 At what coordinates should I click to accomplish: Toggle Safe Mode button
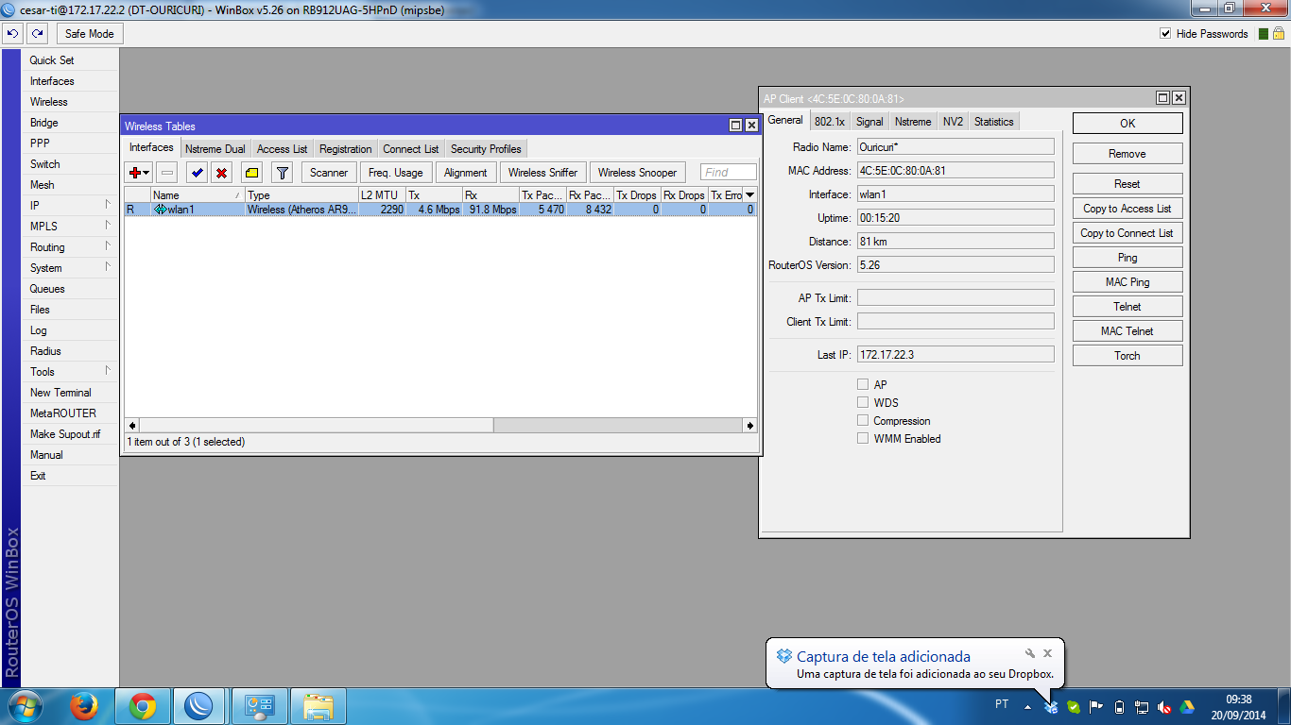pyautogui.click(x=90, y=34)
